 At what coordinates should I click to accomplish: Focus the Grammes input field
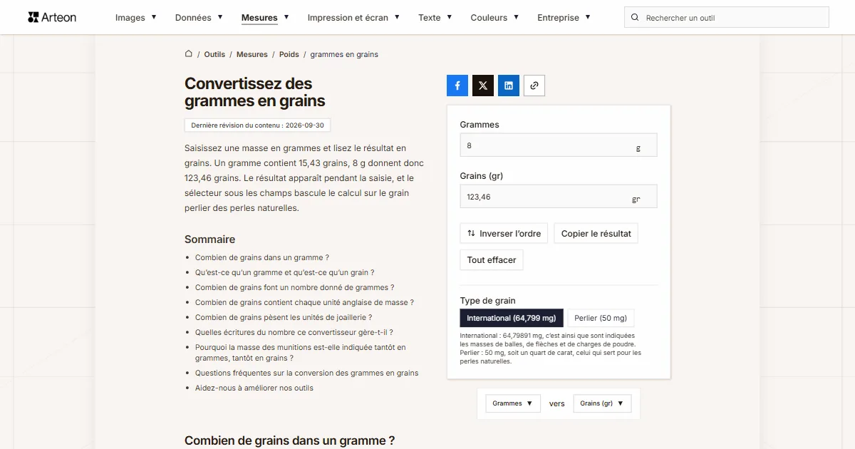(x=559, y=145)
